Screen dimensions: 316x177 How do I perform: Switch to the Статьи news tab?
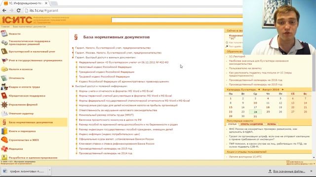tap(232, 124)
